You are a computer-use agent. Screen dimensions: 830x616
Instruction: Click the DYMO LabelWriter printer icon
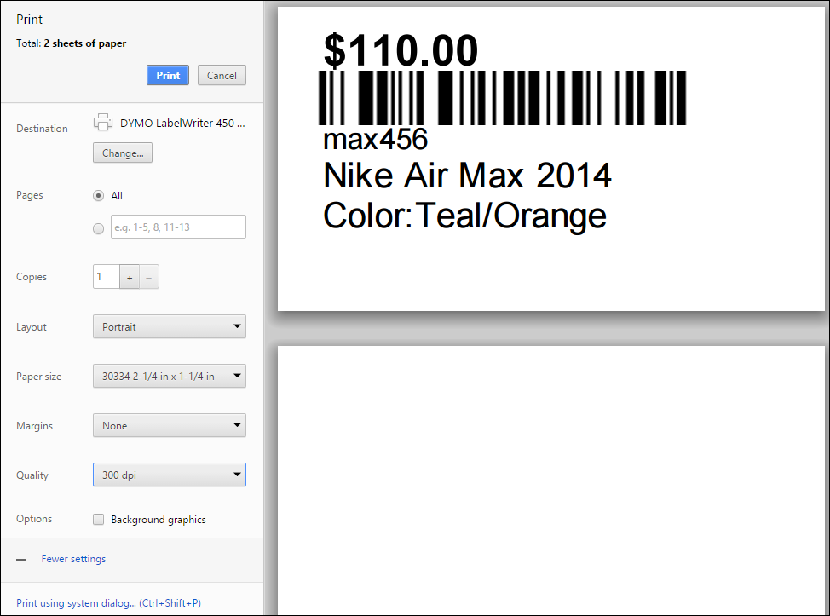[103, 122]
